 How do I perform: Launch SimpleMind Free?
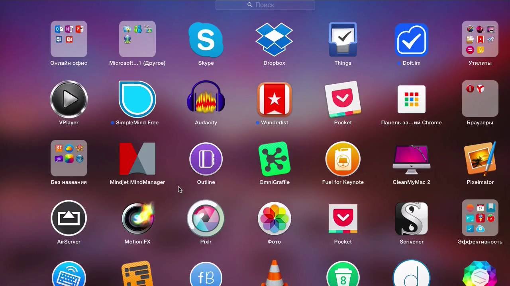pos(137,99)
